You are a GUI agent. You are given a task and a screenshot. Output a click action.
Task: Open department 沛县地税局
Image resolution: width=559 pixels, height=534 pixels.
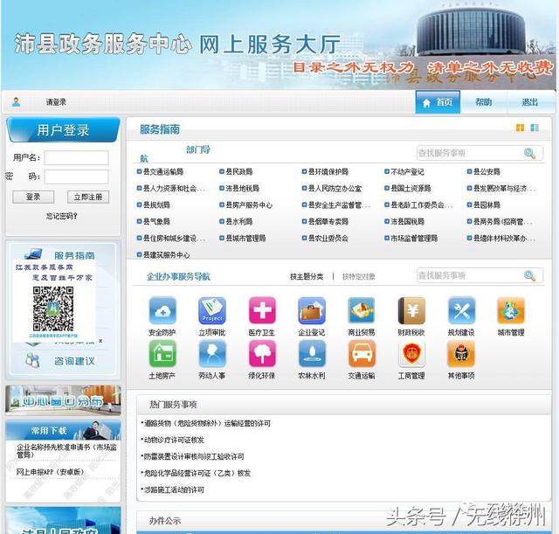(243, 189)
